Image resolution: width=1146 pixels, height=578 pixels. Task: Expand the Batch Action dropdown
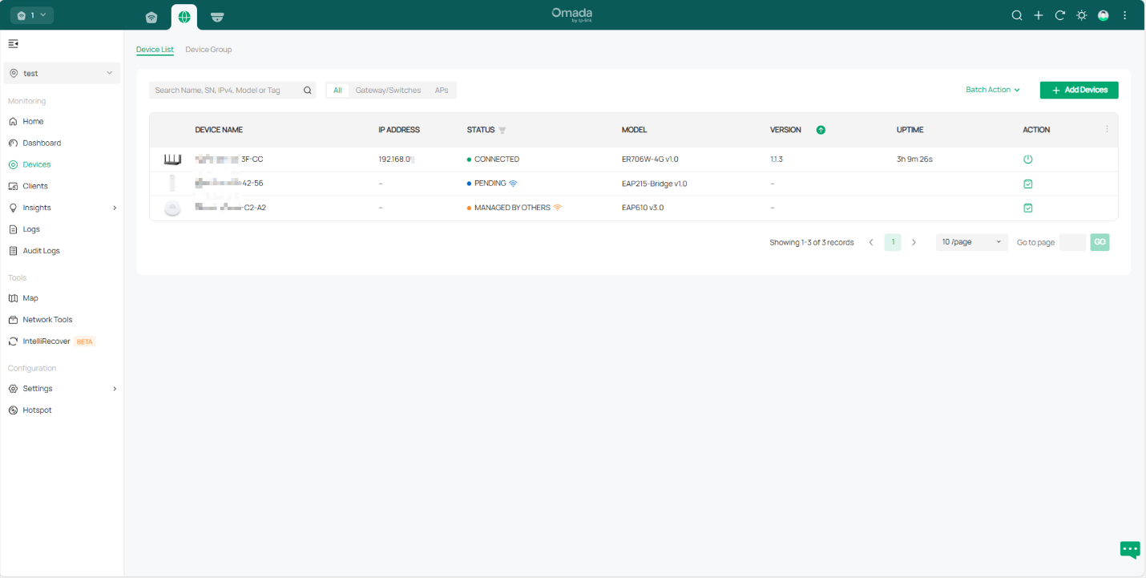pos(992,90)
